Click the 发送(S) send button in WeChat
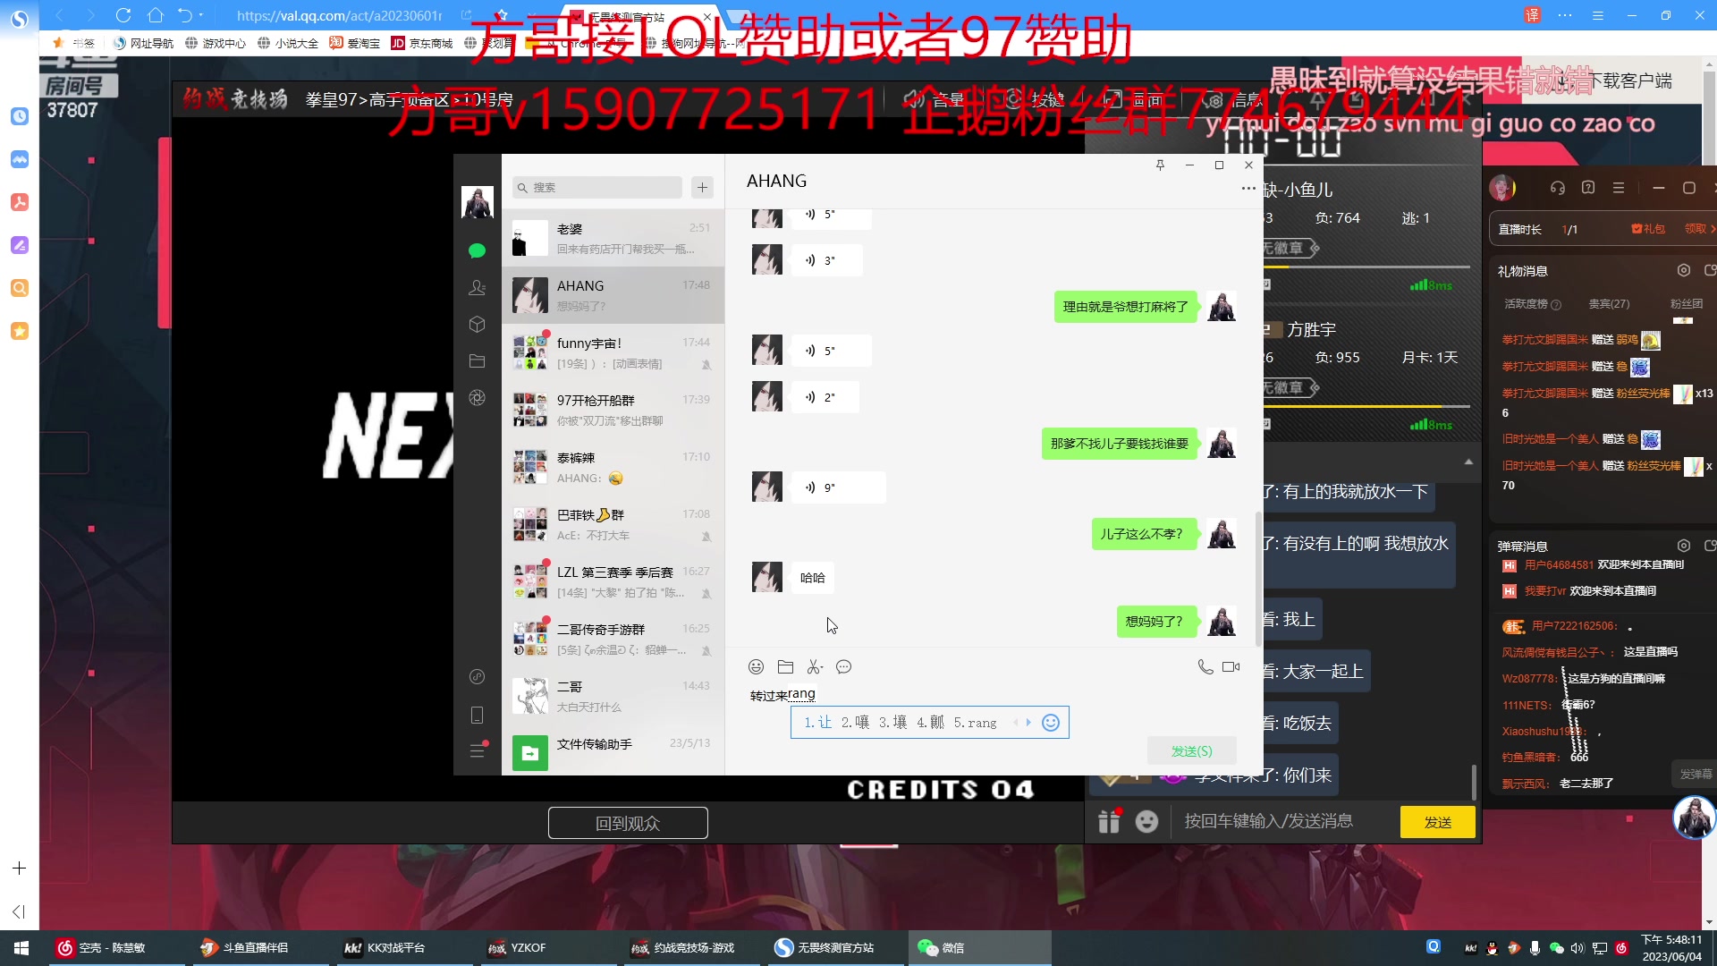This screenshot has width=1717, height=966. pyautogui.click(x=1192, y=750)
